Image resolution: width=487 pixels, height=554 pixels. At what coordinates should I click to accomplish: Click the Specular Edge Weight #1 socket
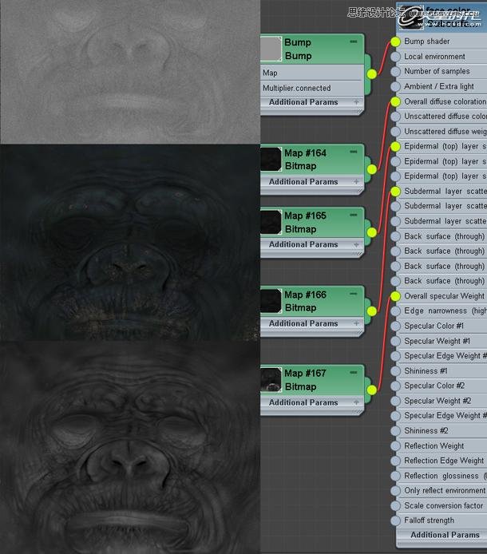pyautogui.click(x=395, y=356)
